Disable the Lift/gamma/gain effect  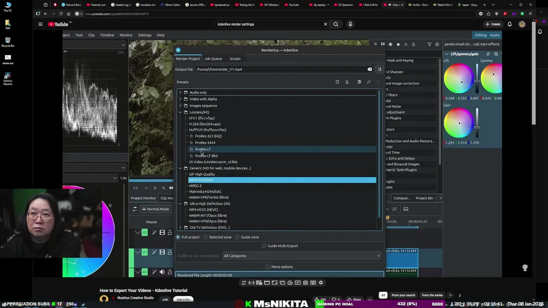pos(488,54)
